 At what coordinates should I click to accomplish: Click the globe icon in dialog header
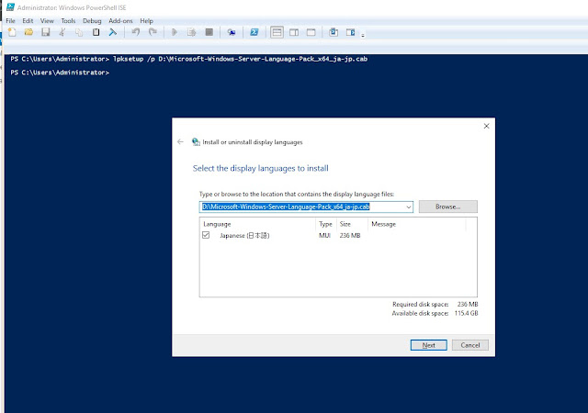[196, 141]
